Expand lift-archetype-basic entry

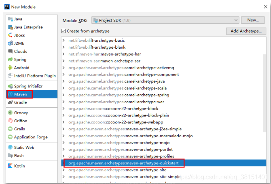63,41
